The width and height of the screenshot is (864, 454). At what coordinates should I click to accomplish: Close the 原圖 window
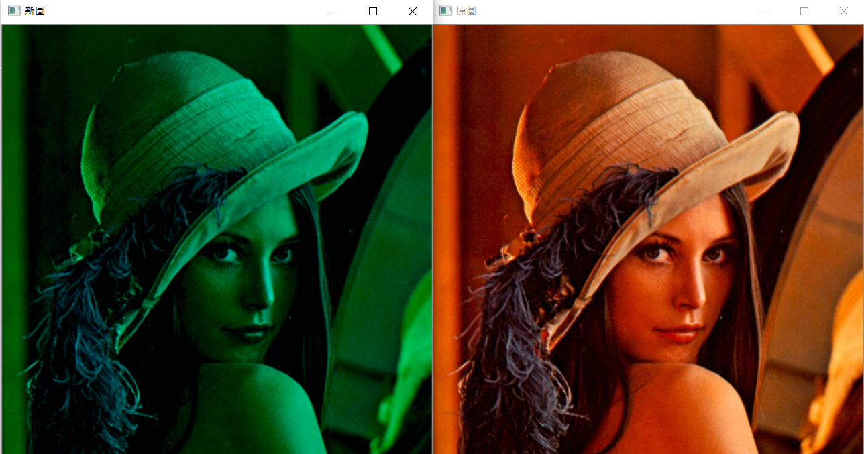click(x=844, y=11)
